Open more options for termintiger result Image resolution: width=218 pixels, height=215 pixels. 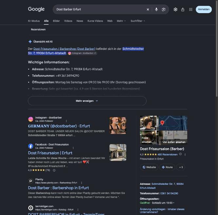pyautogui.click(x=78, y=210)
